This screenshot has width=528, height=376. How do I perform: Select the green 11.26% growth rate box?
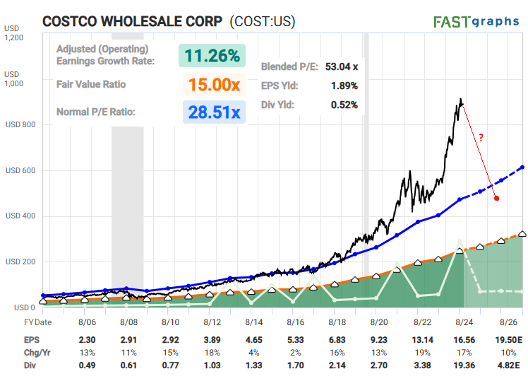[x=212, y=55]
